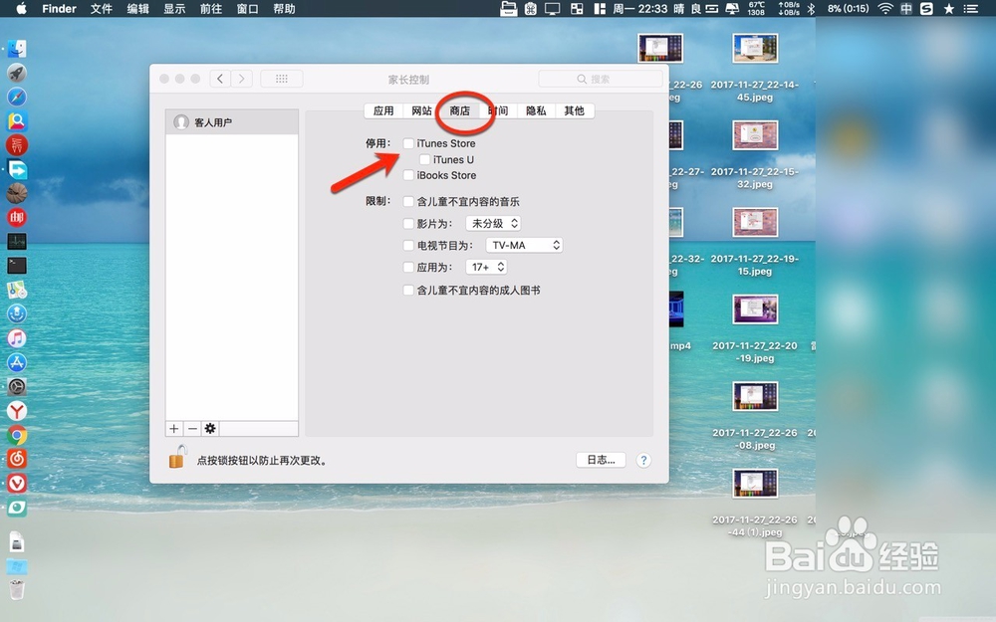Open the 显示 menu

click(174, 8)
